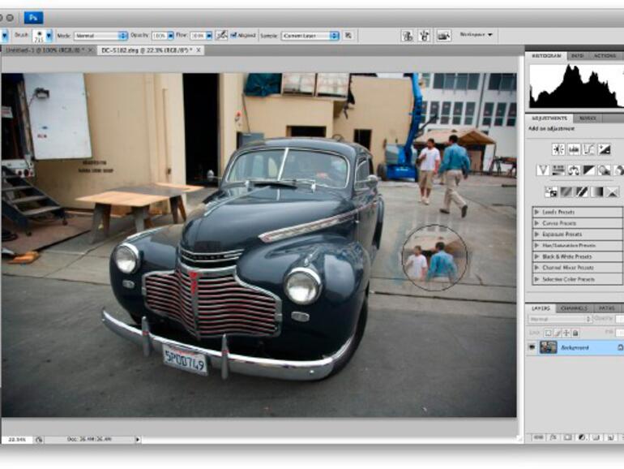Click the Ps application icon
The height and width of the screenshot is (469, 624).
point(32,17)
